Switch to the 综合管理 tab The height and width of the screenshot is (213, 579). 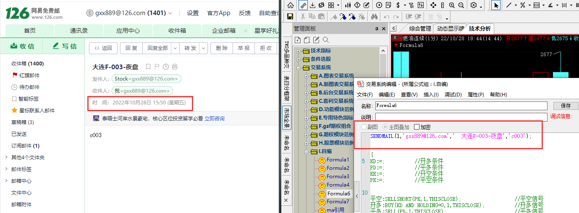420,29
